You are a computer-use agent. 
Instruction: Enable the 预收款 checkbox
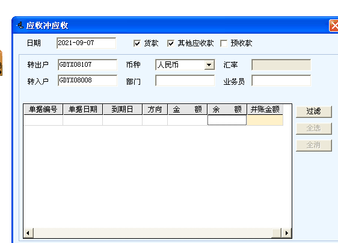(x=224, y=43)
